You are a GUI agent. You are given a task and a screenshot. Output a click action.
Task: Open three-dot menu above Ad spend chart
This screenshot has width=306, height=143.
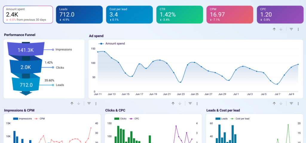tap(298, 29)
